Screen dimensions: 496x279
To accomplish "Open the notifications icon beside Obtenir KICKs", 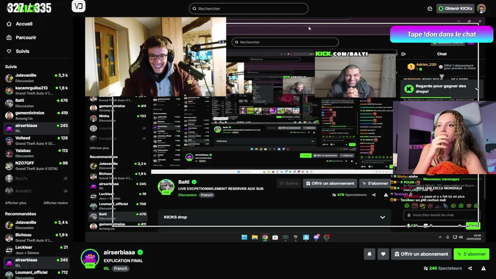I will [430, 9].
